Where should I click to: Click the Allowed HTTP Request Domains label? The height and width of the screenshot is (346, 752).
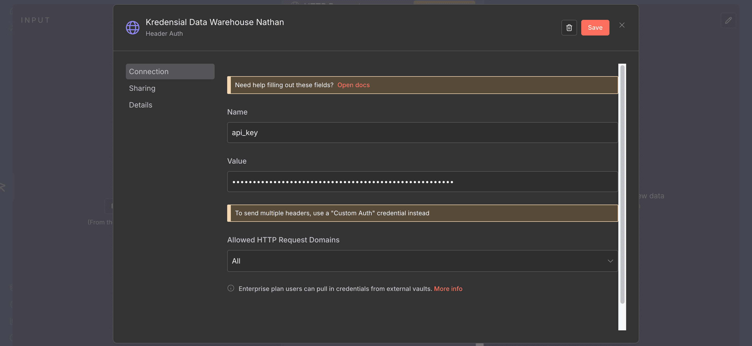pyautogui.click(x=283, y=240)
